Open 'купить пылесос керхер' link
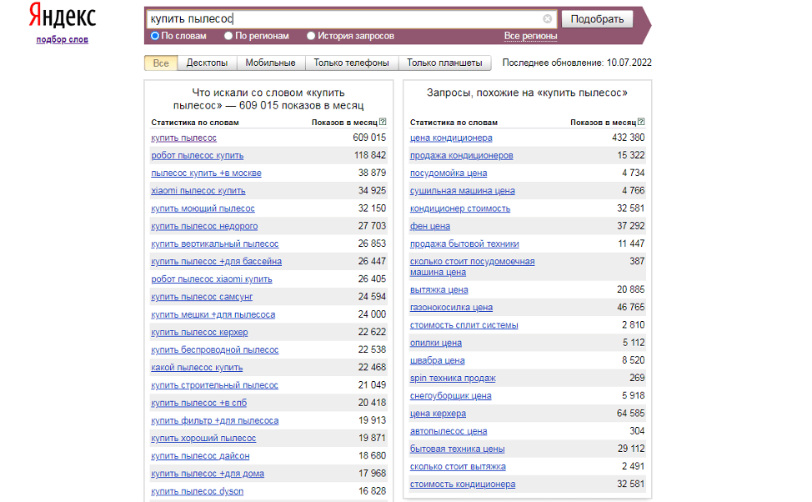Image resolution: width=812 pixels, height=502 pixels. [x=199, y=332]
